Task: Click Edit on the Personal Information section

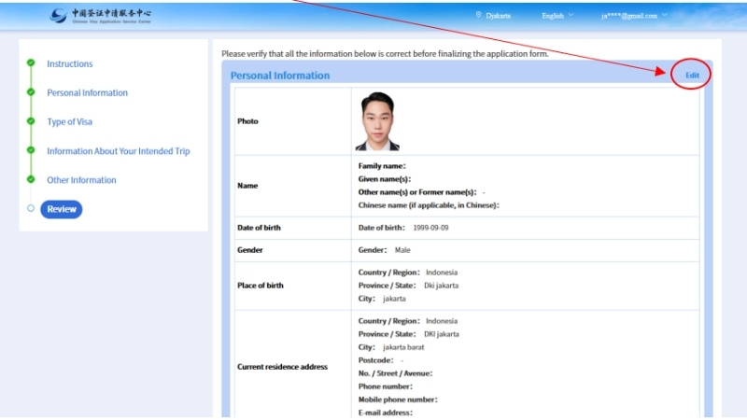Action: 692,75
